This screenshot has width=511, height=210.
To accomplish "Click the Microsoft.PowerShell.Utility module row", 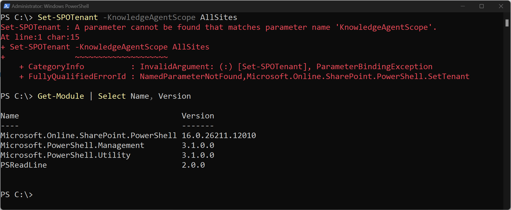I will click(x=66, y=155).
